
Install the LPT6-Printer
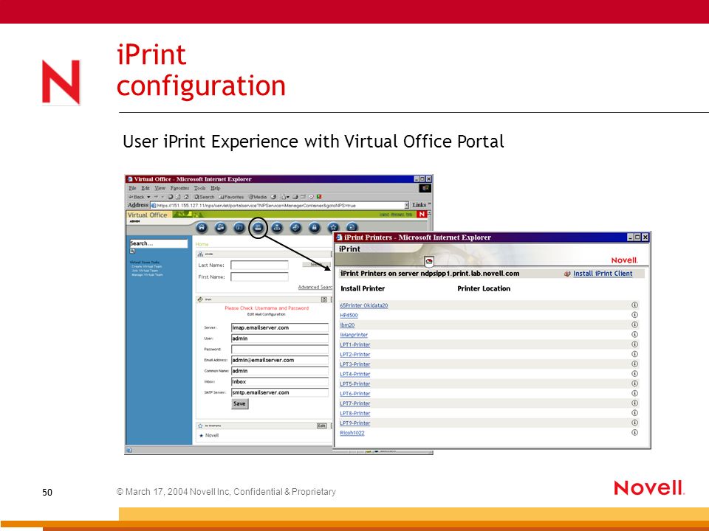tap(355, 394)
